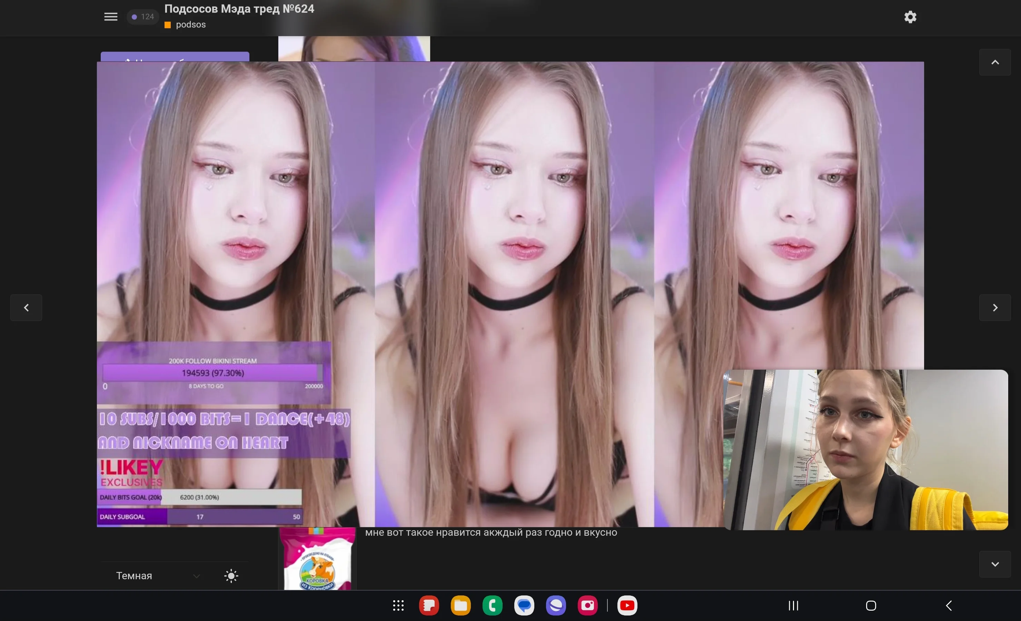The width and height of the screenshot is (1021, 621).
Task: Toggle brightness with the sun icon
Action: [231, 576]
